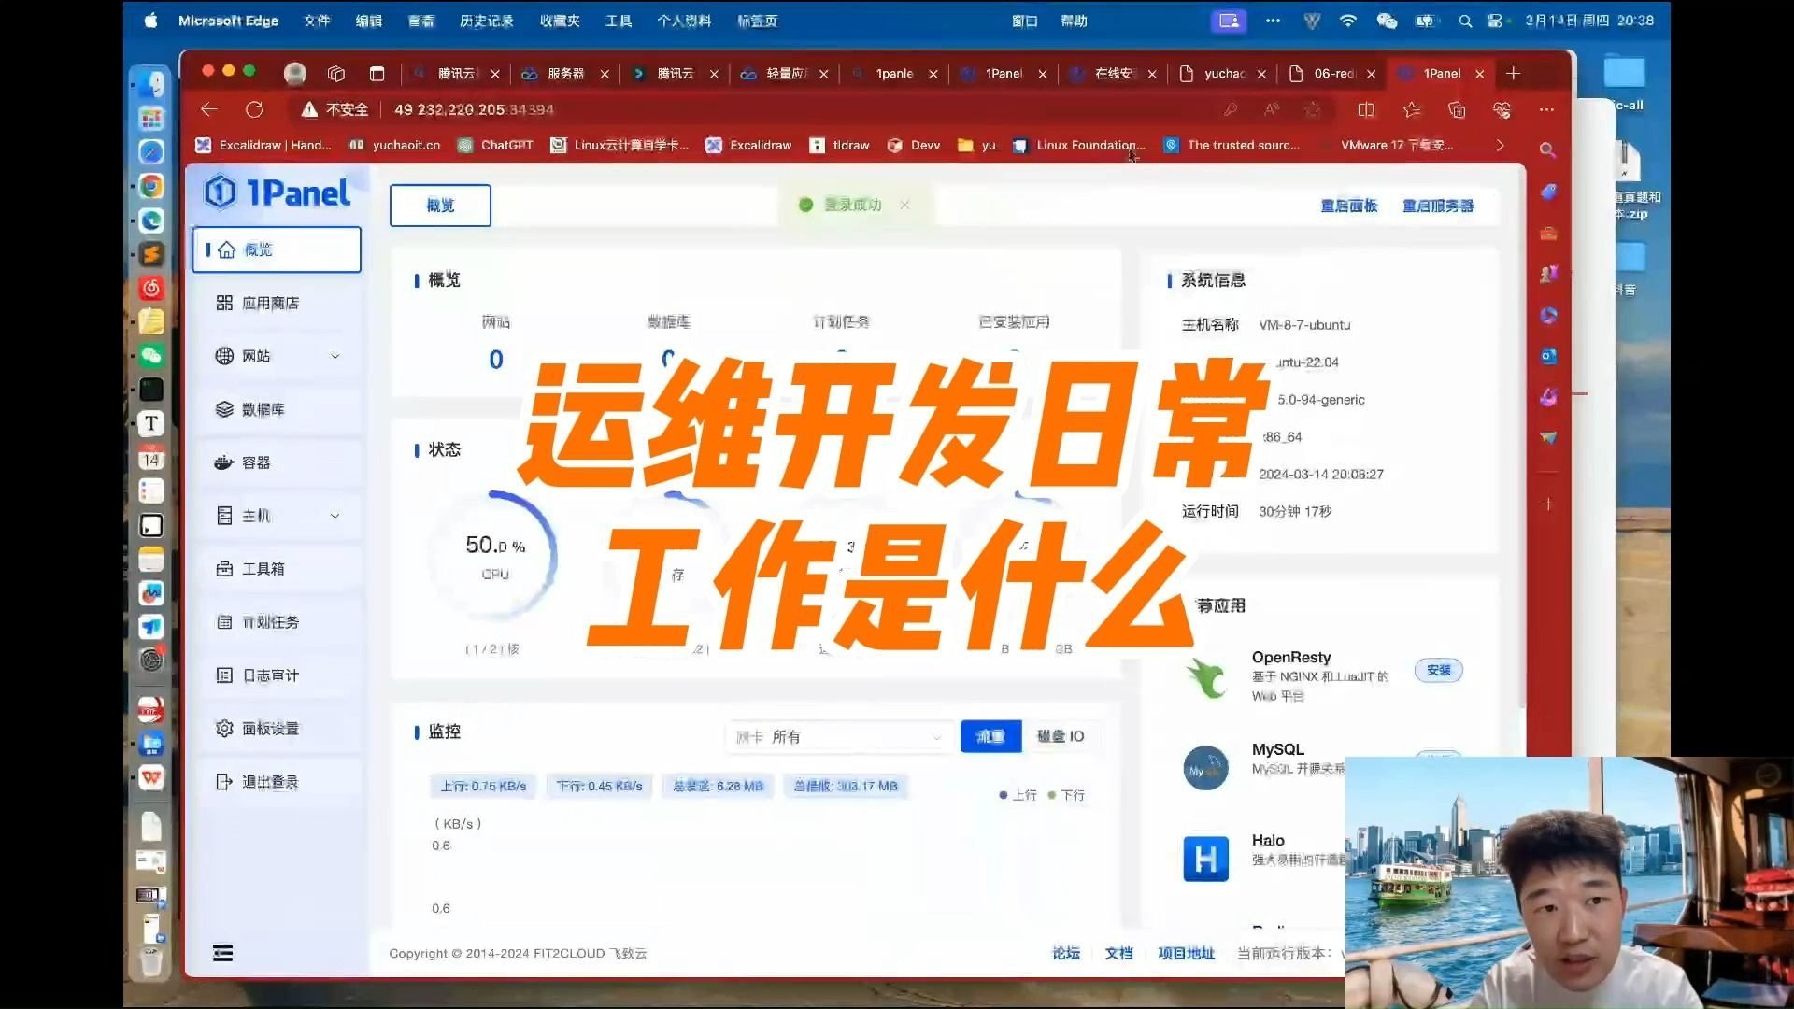1794x1009 pixels.
Task: Open Spotlight search in menu bar
Action: (1465, 21)
